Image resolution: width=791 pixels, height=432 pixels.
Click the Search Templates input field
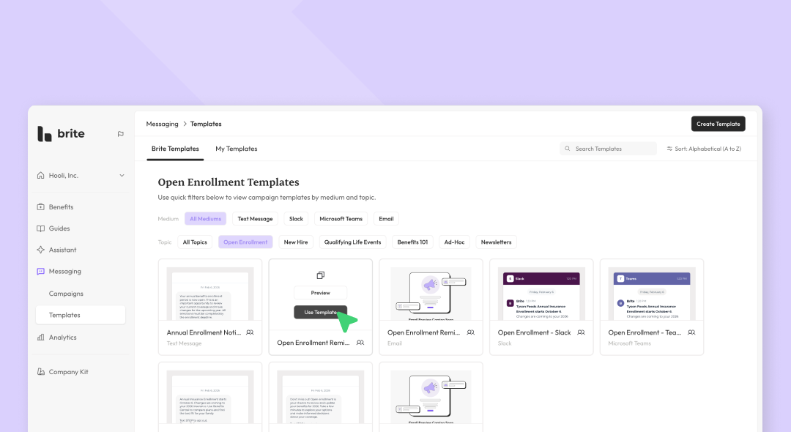point(612,149)
